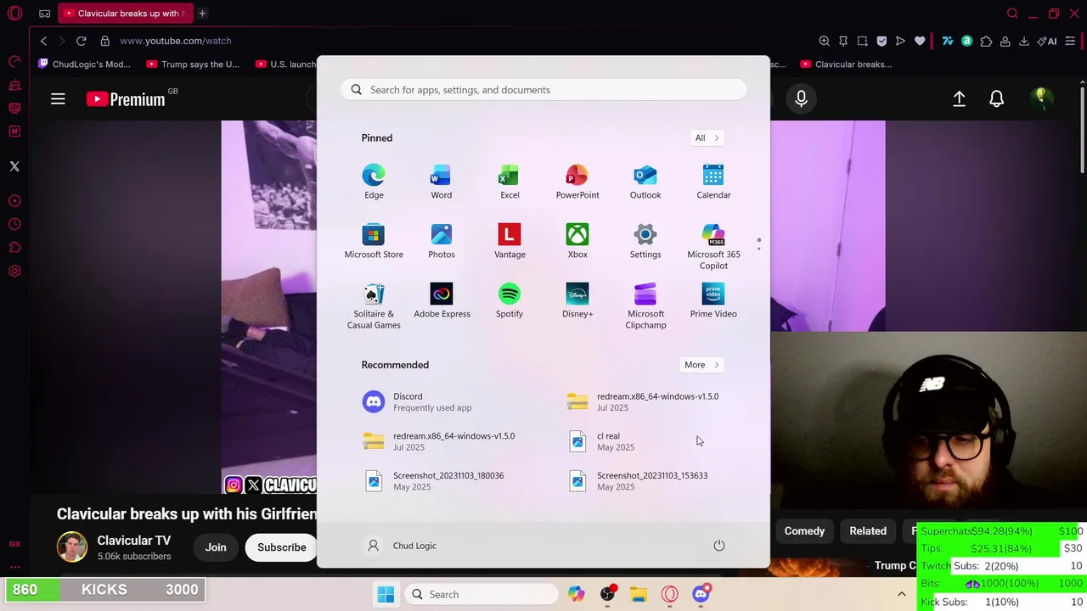Launch Spotify from pinned apps
This screenshot has height=611, width=1087.
510,300
